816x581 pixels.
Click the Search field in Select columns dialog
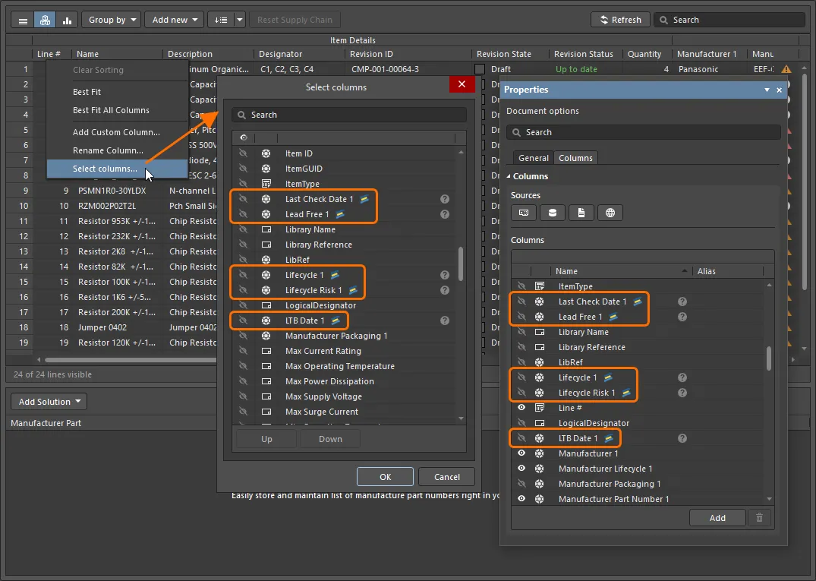click(x=349, y=115)
